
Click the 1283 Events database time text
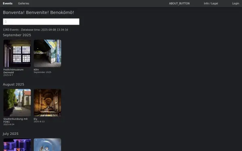coord(35,30)
